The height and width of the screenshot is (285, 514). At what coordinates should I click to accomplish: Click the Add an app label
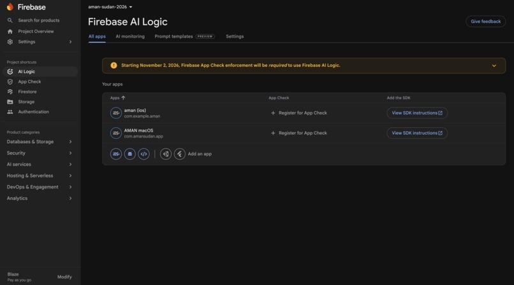[x=200, y=154]
